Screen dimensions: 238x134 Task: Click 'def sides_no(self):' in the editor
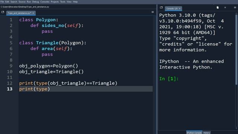click(57, 26)
